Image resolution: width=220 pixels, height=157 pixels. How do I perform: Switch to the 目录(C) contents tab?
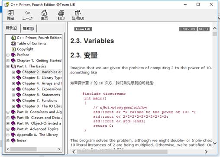[12, 28]
